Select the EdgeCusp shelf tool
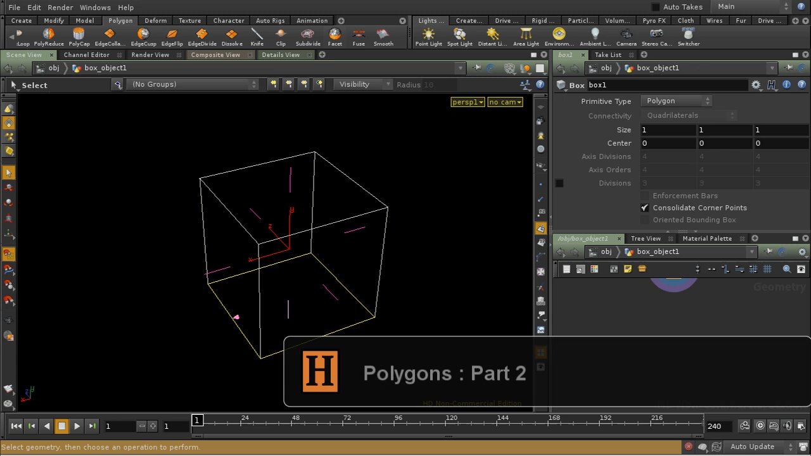The height and width of the screenshot is (456, 811). pos(143,37)
